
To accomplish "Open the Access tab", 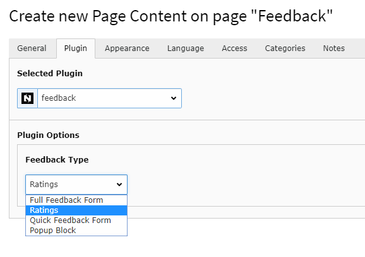I will tap(234, 49).
